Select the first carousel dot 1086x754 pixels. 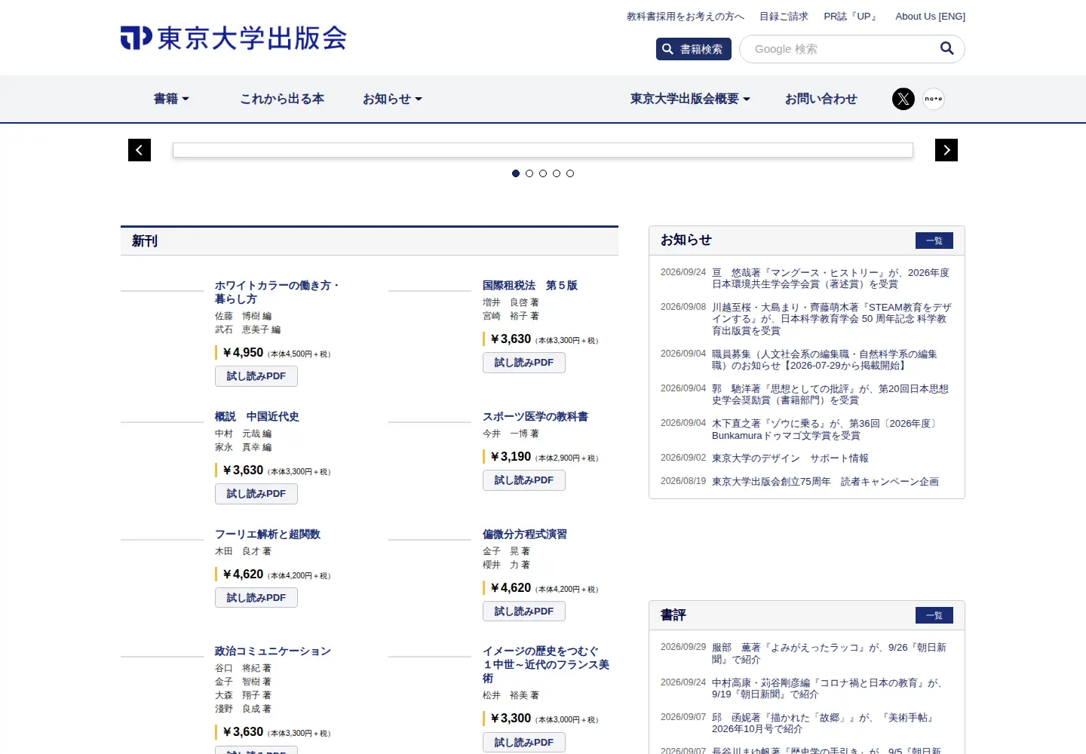(516, 173)
